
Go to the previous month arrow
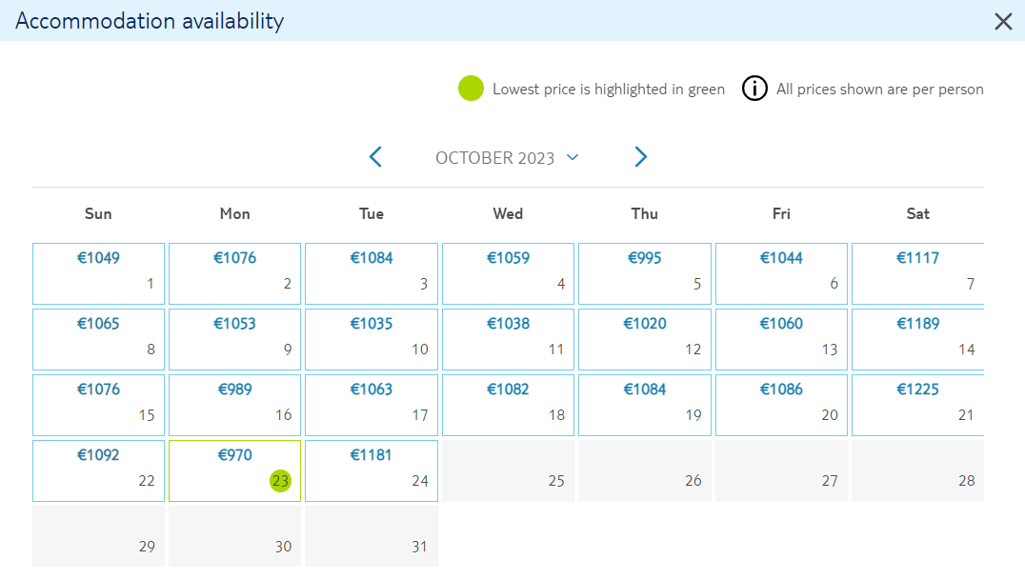pyautogui.click(x=375, y=157)
